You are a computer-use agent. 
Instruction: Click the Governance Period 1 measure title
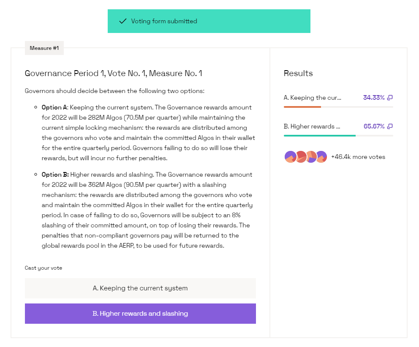coord(113,73)
